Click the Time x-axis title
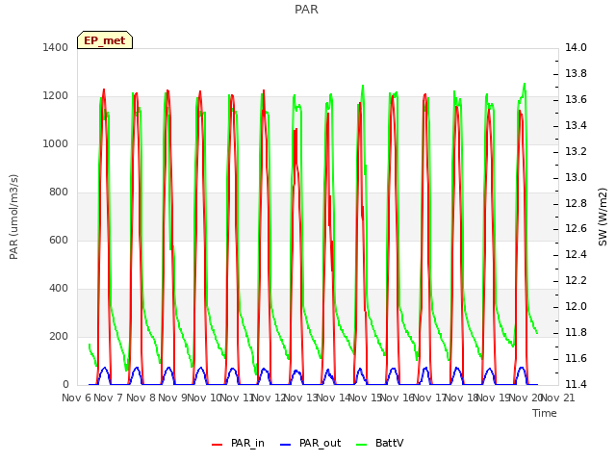This screenshot has height=462, width=616. click(x=545, y=413)
